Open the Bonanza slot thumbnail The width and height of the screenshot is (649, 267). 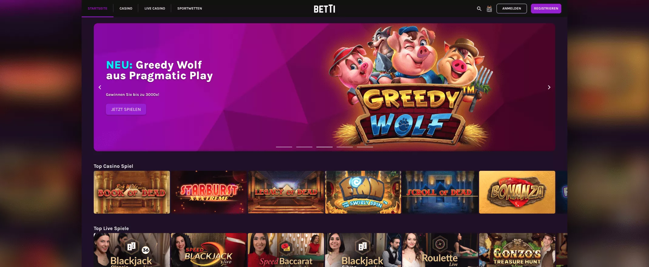[517, 192]
